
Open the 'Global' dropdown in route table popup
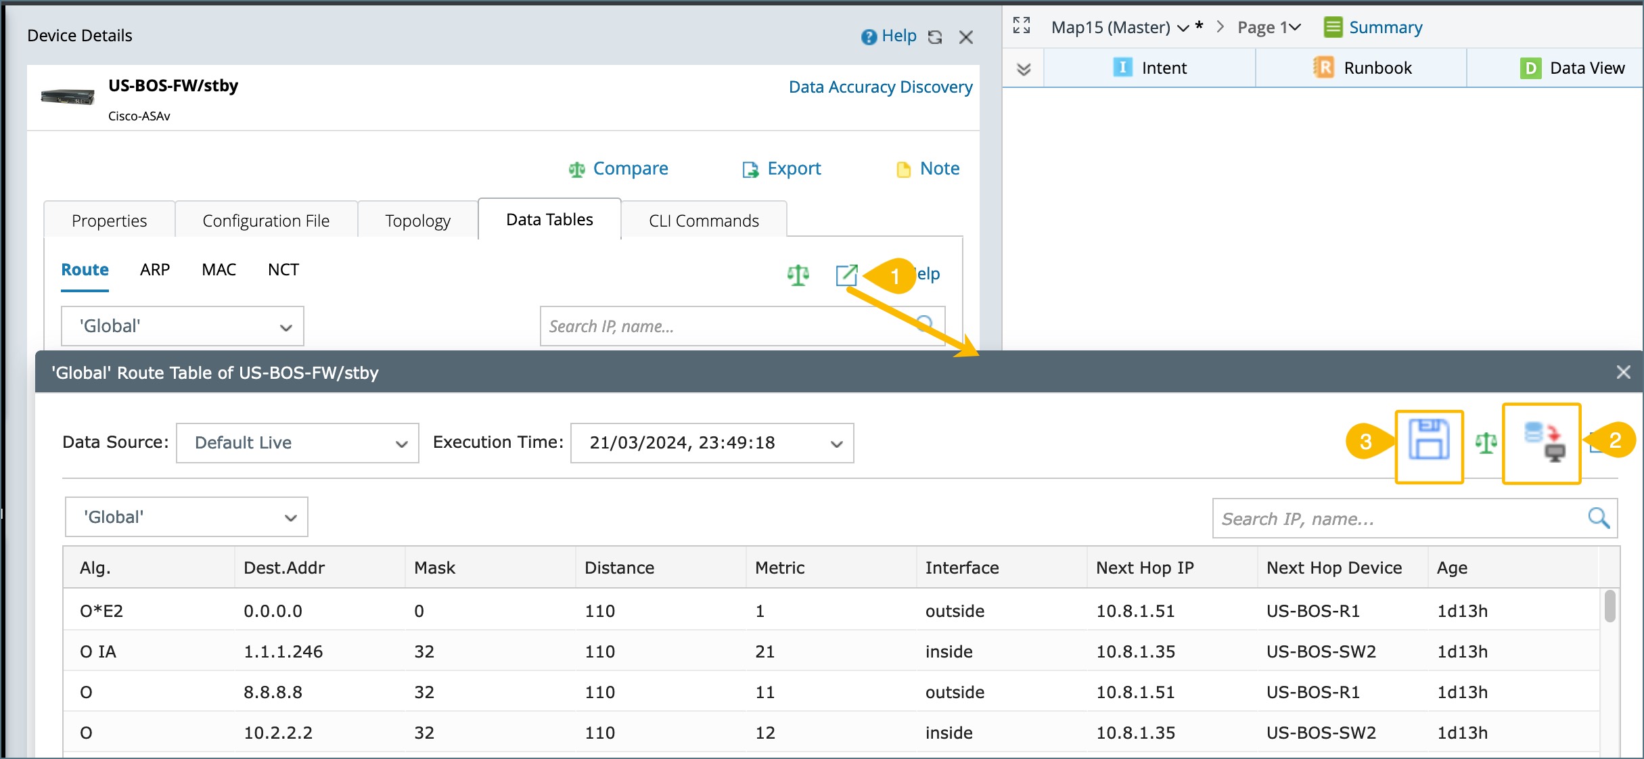[x=186, y=517]
